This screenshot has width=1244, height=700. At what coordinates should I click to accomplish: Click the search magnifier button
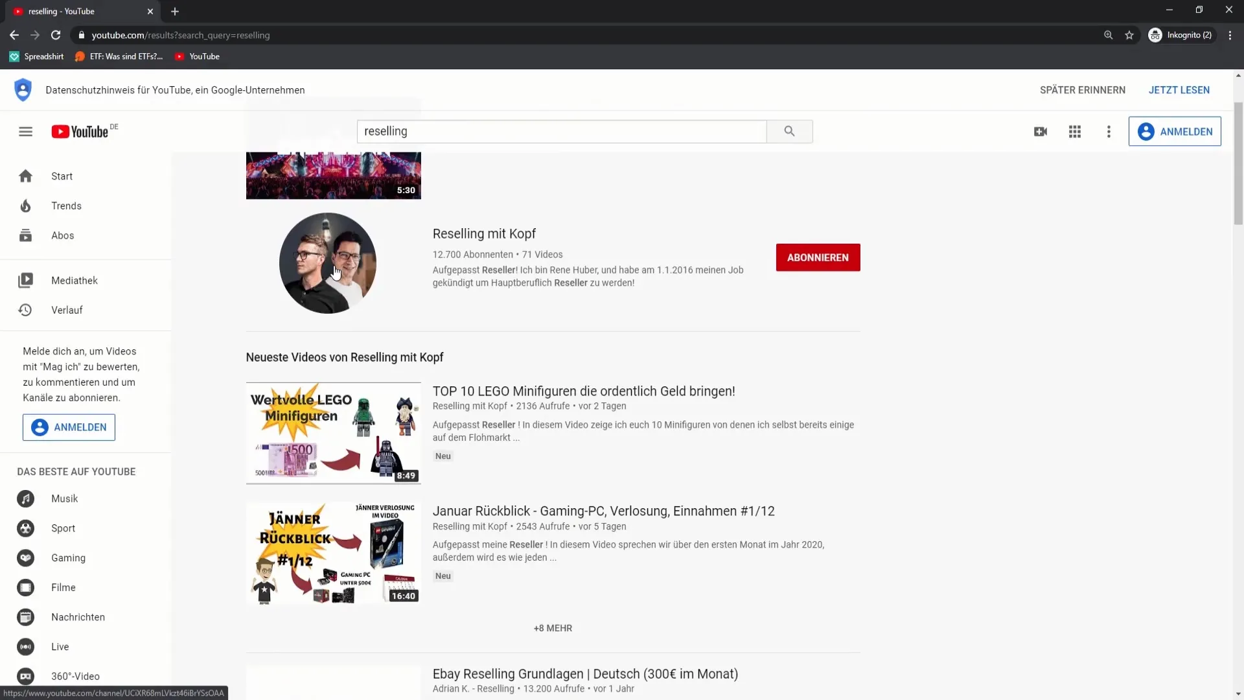[x=789, y=132]
